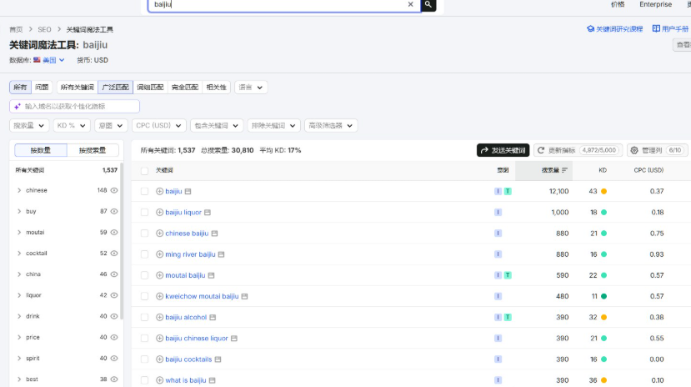Open the Enterprise menu item

coord(656,4)
